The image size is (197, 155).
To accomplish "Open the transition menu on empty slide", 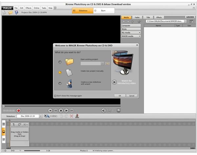I will pos(26,124).
